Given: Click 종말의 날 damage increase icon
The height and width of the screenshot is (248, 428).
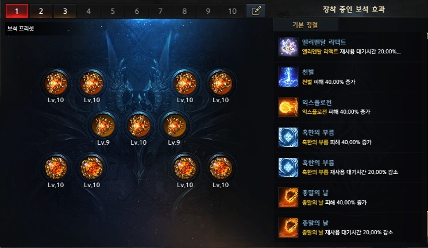Looking at the screenshot, I should [x=288, y=197].
